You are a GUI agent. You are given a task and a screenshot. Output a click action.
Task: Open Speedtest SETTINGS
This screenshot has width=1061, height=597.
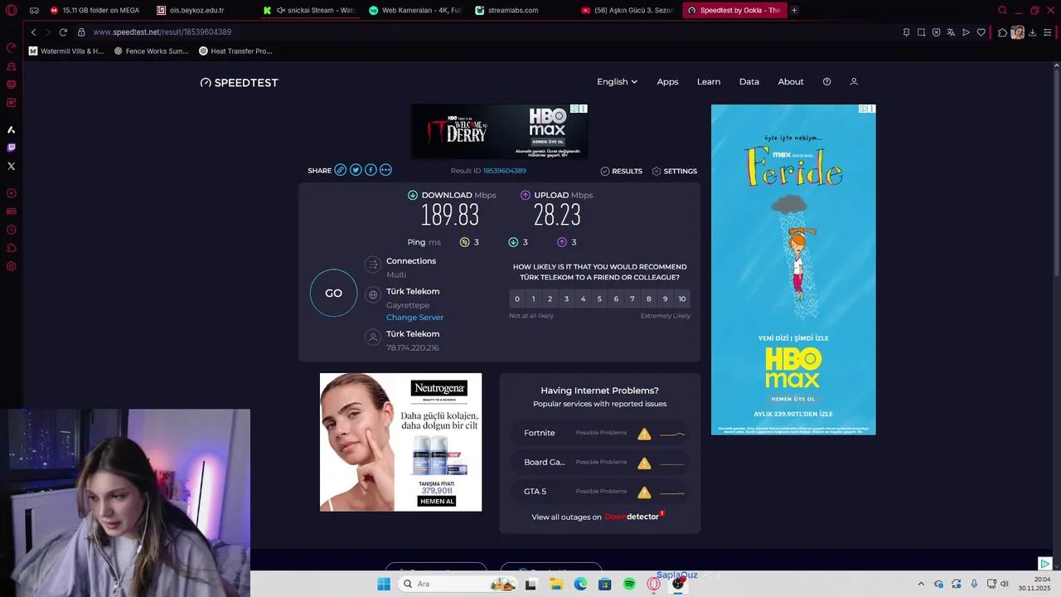[675, 171]
